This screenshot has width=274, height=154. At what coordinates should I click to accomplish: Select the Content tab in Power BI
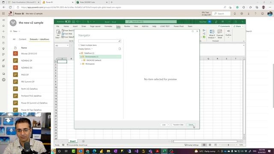coord(23,39)
